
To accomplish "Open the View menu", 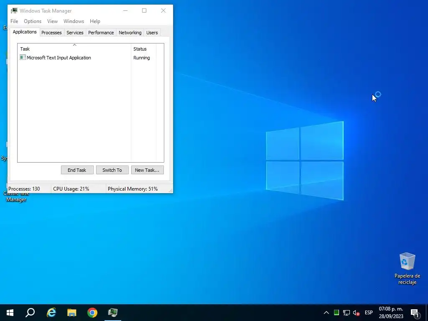I will click(52, 21).
